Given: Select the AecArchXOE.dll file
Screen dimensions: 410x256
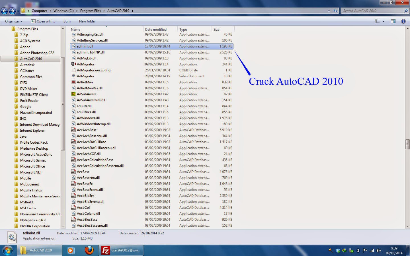Looking at the screenshot, I should [x=89, y=154].
